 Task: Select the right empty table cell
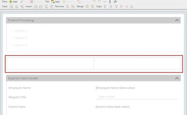tap(137, 63)
